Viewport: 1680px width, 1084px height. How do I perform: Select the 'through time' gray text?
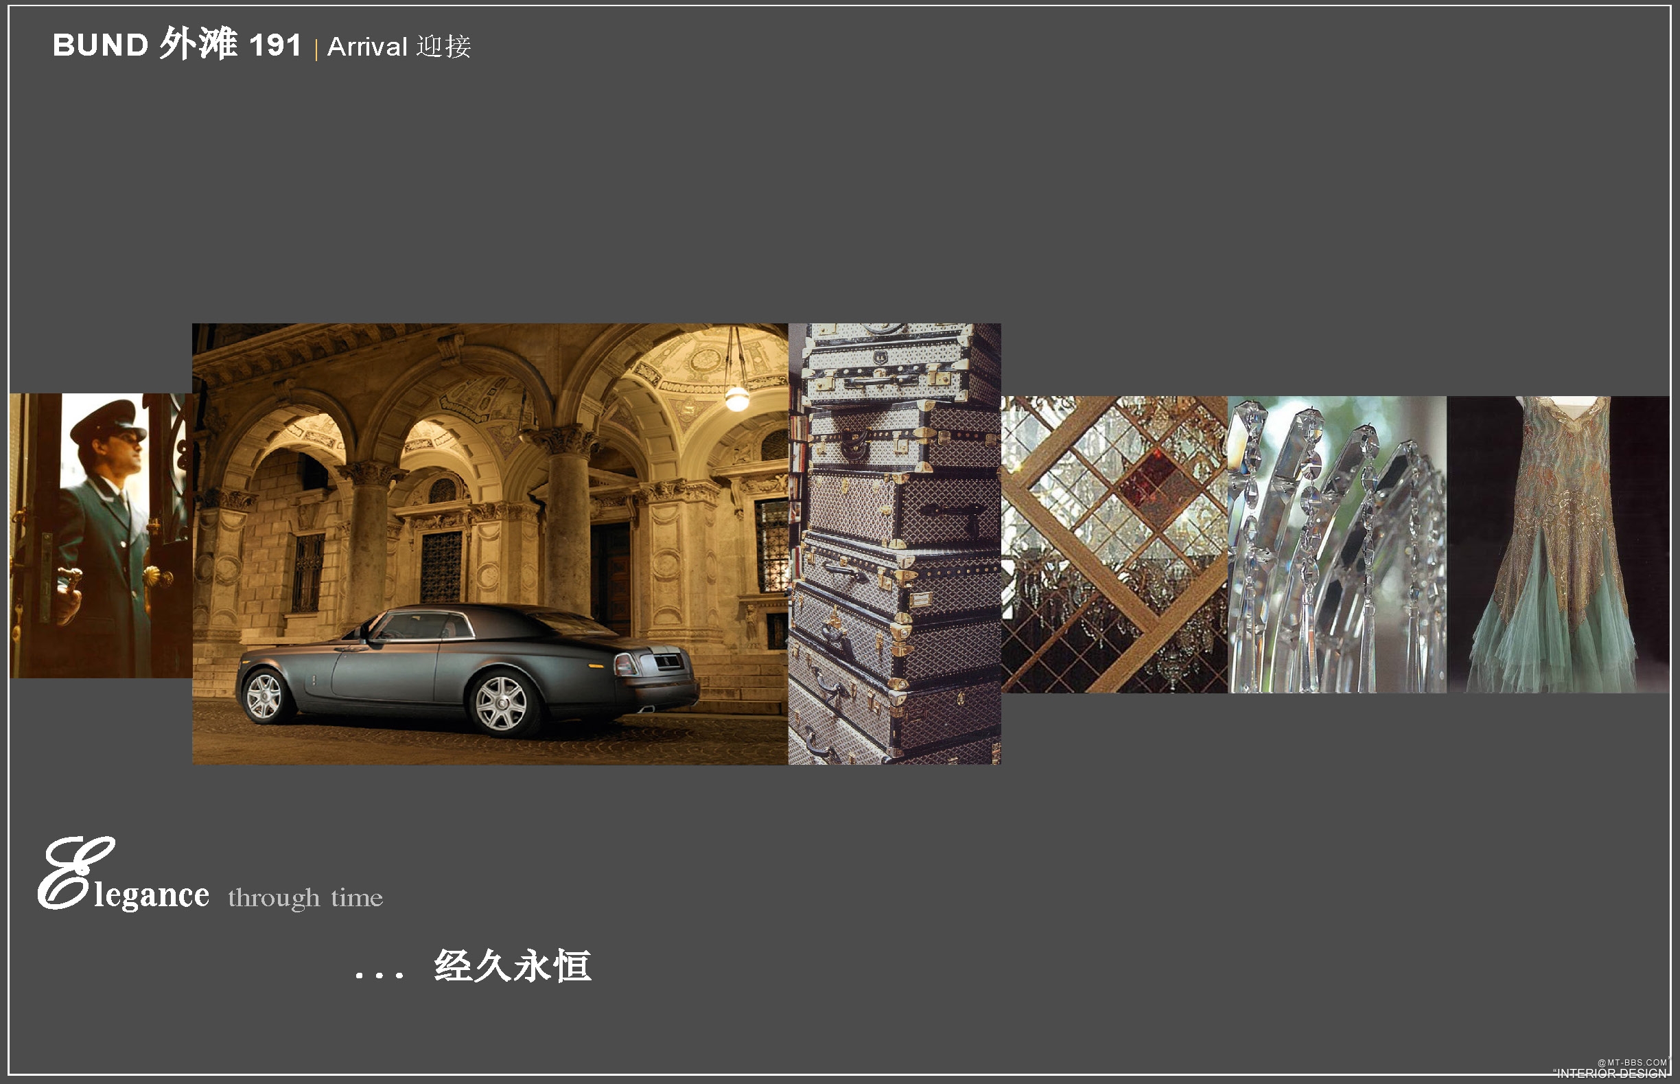point(305,898)
